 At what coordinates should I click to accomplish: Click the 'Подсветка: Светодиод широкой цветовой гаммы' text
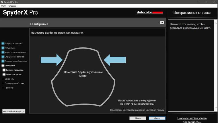point(137,110)
